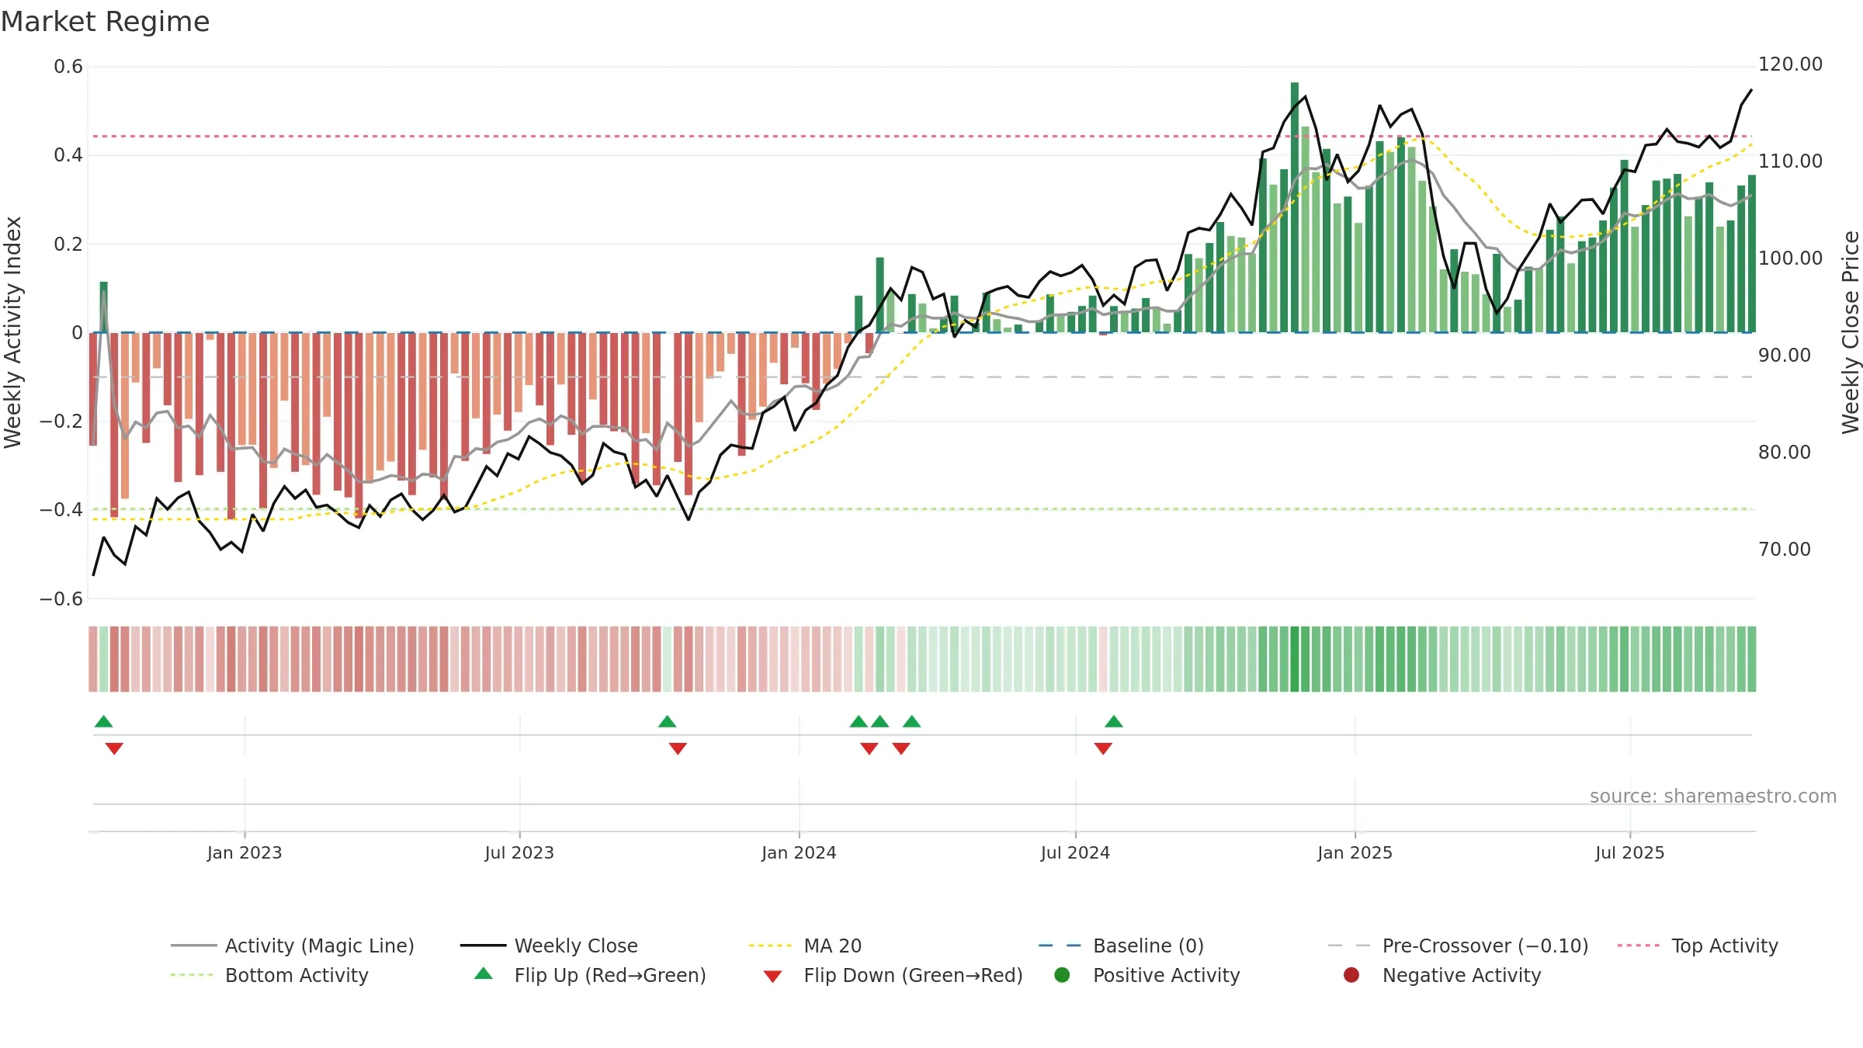
Task: Click 100.00 price axis tick label
Action: pyautogui.click(x=1790, y=258)
